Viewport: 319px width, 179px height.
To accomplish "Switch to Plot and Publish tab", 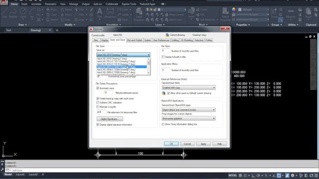I will pyautogui.click(x=135, y=40).
